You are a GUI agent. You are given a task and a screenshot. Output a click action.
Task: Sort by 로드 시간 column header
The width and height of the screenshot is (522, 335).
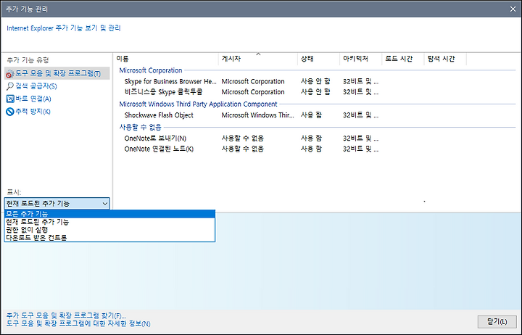point(403,59)
